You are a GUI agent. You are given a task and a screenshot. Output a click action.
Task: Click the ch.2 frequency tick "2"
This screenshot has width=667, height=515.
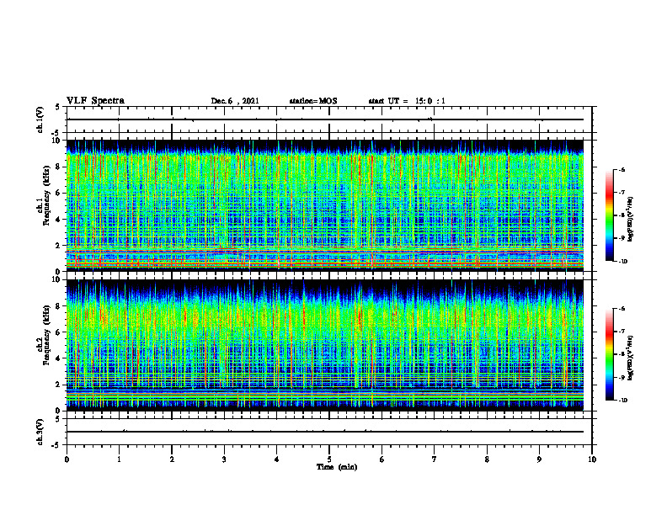click(59, 385)
